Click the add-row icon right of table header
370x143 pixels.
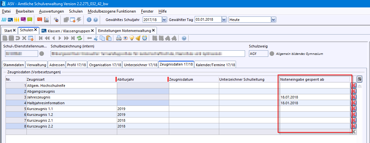(x=360, y=79)
